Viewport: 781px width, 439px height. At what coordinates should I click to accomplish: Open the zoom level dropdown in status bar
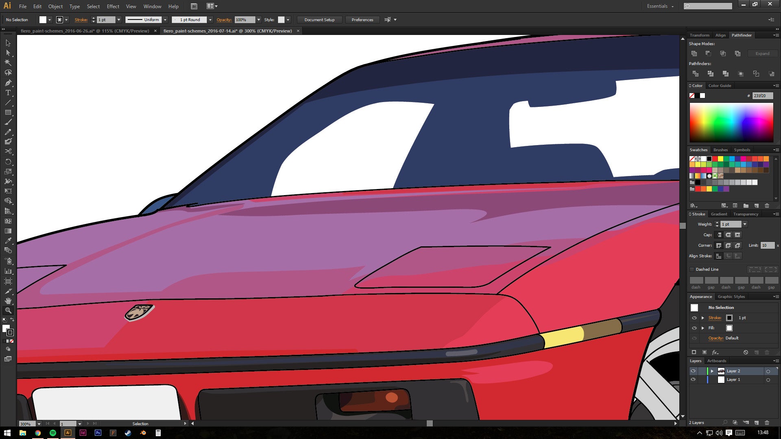(x=39, y=424)
